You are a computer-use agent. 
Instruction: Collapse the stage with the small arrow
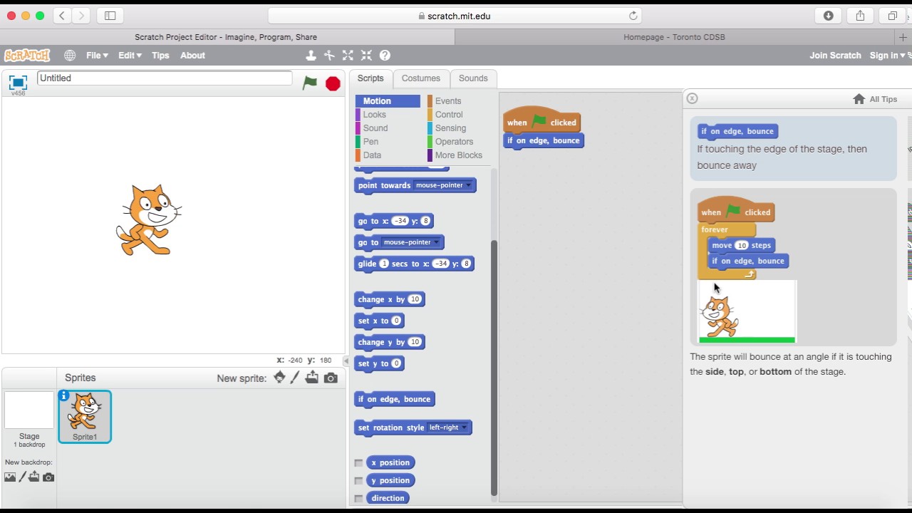pos(347,361)
